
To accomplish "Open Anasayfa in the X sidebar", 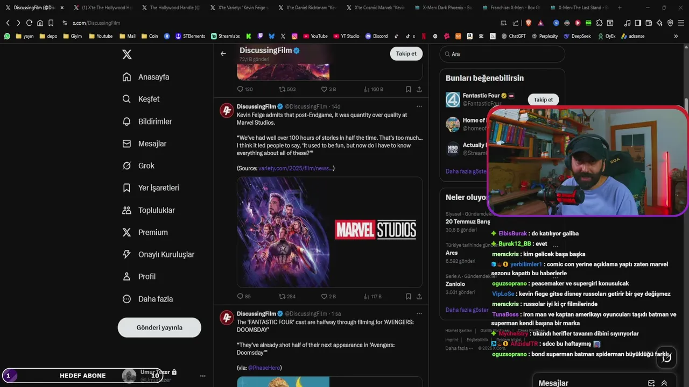I will pos(146,77).
